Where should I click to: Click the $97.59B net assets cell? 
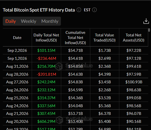[134, 74]
